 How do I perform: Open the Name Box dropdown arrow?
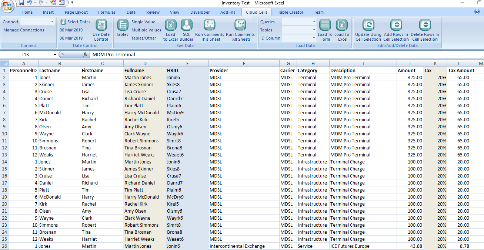(x=55, y=55)
